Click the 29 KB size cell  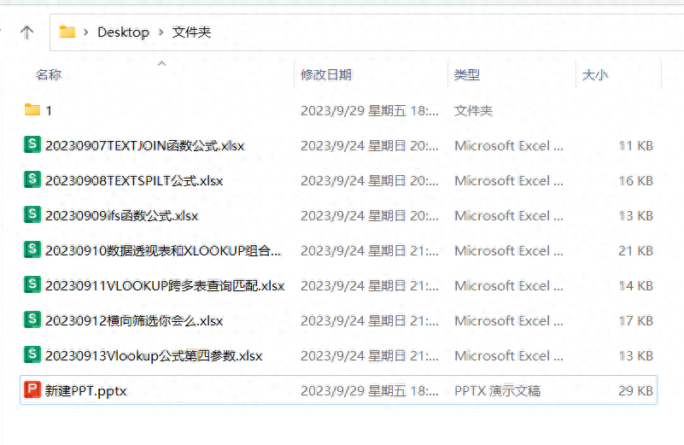coord(635,390)
